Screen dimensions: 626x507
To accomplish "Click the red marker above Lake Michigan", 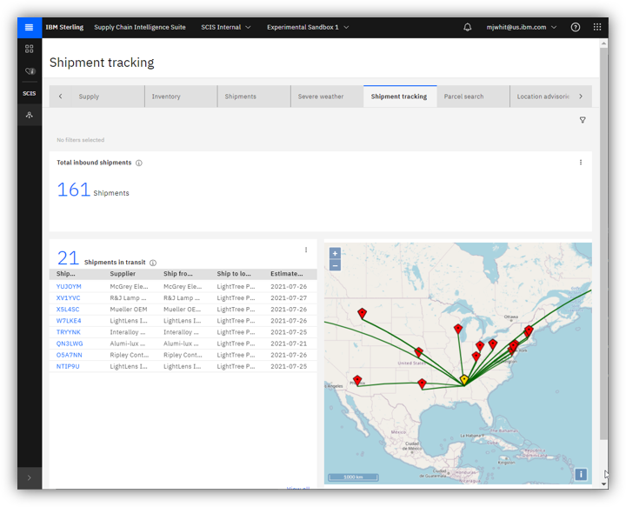I will (458, 329).
